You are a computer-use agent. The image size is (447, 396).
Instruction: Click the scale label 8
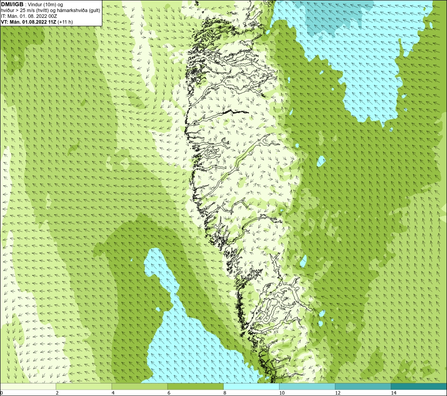tap(225, 393)
